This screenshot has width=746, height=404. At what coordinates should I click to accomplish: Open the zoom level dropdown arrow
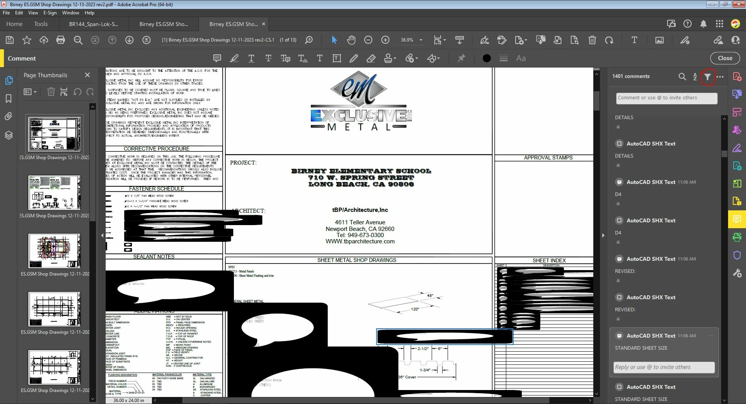pos(421,40)
